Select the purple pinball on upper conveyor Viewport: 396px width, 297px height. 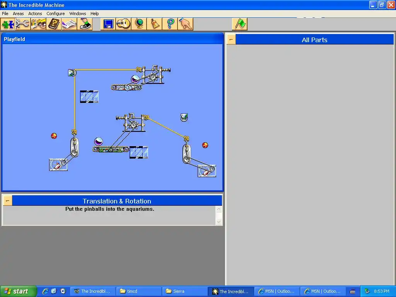135,79
